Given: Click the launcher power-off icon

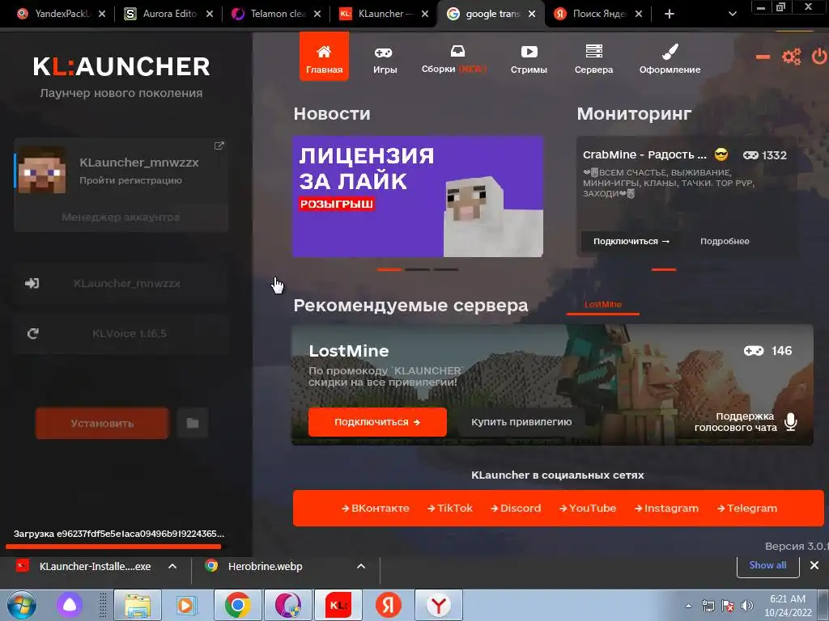Looking at the screenshot, I should click(x=819, y=56).
